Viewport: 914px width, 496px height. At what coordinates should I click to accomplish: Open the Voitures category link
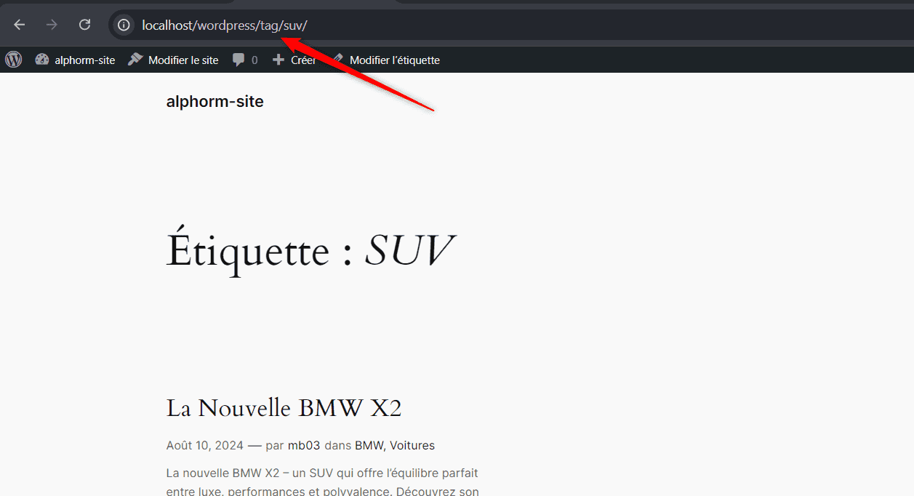click(x=412, y=445)
